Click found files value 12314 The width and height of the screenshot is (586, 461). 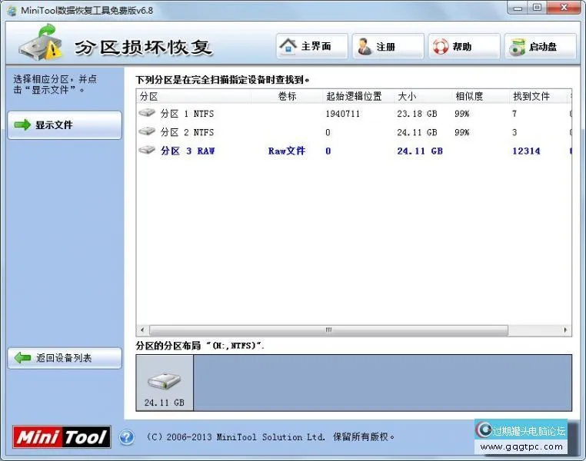(x=526, y=151)
